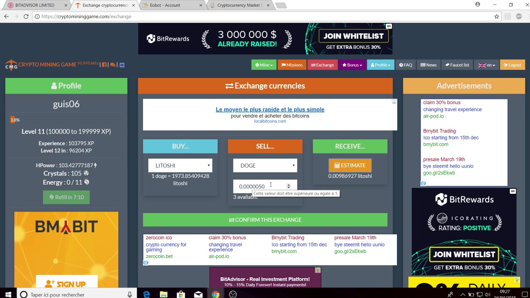Open the Missions menu item
Viewport: 530px width, 298px height.
click(292, 65)
